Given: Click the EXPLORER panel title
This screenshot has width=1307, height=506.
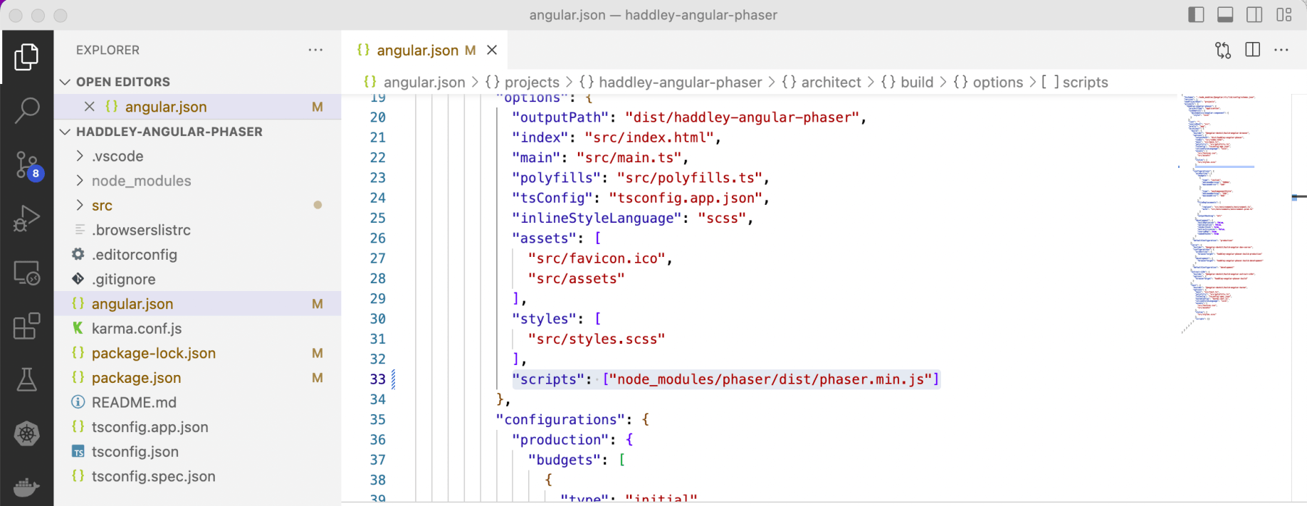Looking at the screenshot, I should coord(107,50).
